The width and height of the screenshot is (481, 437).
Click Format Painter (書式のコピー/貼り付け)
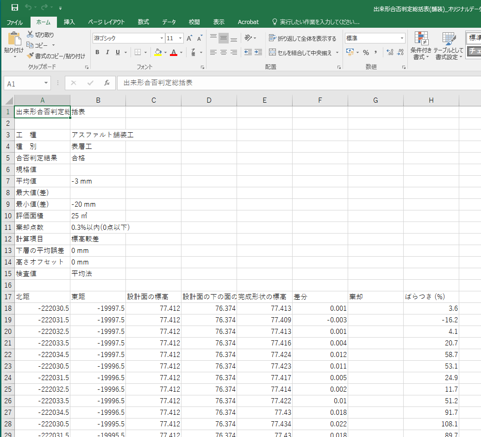pyautogui.click(x=56, y=56)
